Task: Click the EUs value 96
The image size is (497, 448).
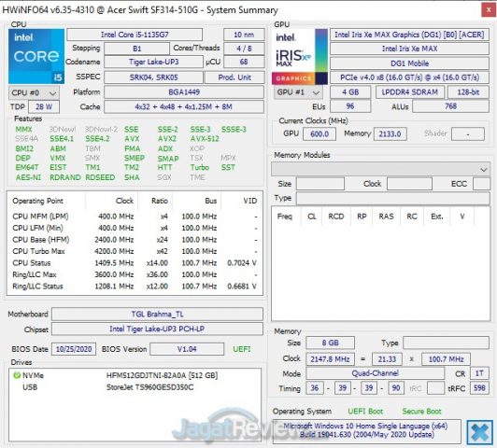Action: pos(350,106)
